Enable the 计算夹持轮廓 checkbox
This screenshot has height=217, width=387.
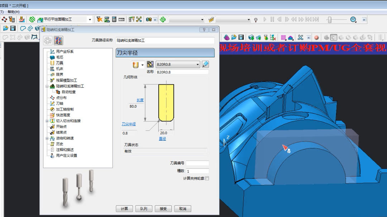tap(207, 178)
